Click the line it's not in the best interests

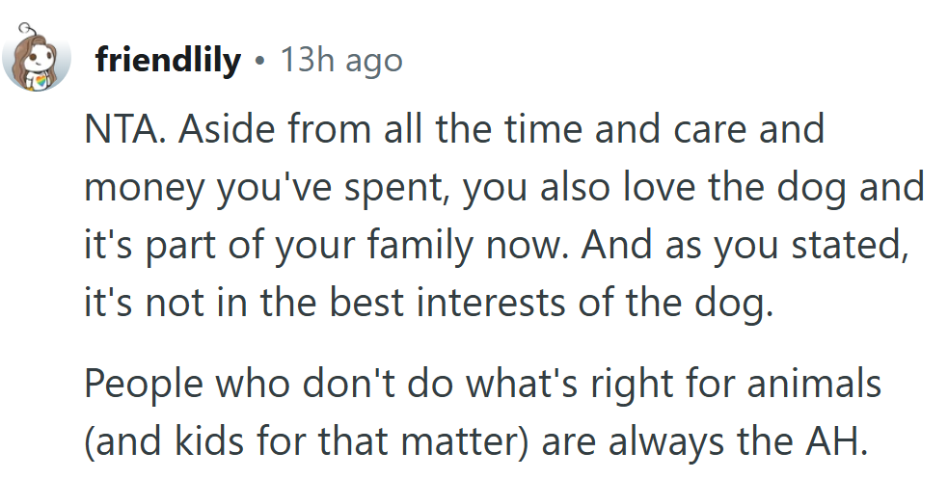pos(428,307)
